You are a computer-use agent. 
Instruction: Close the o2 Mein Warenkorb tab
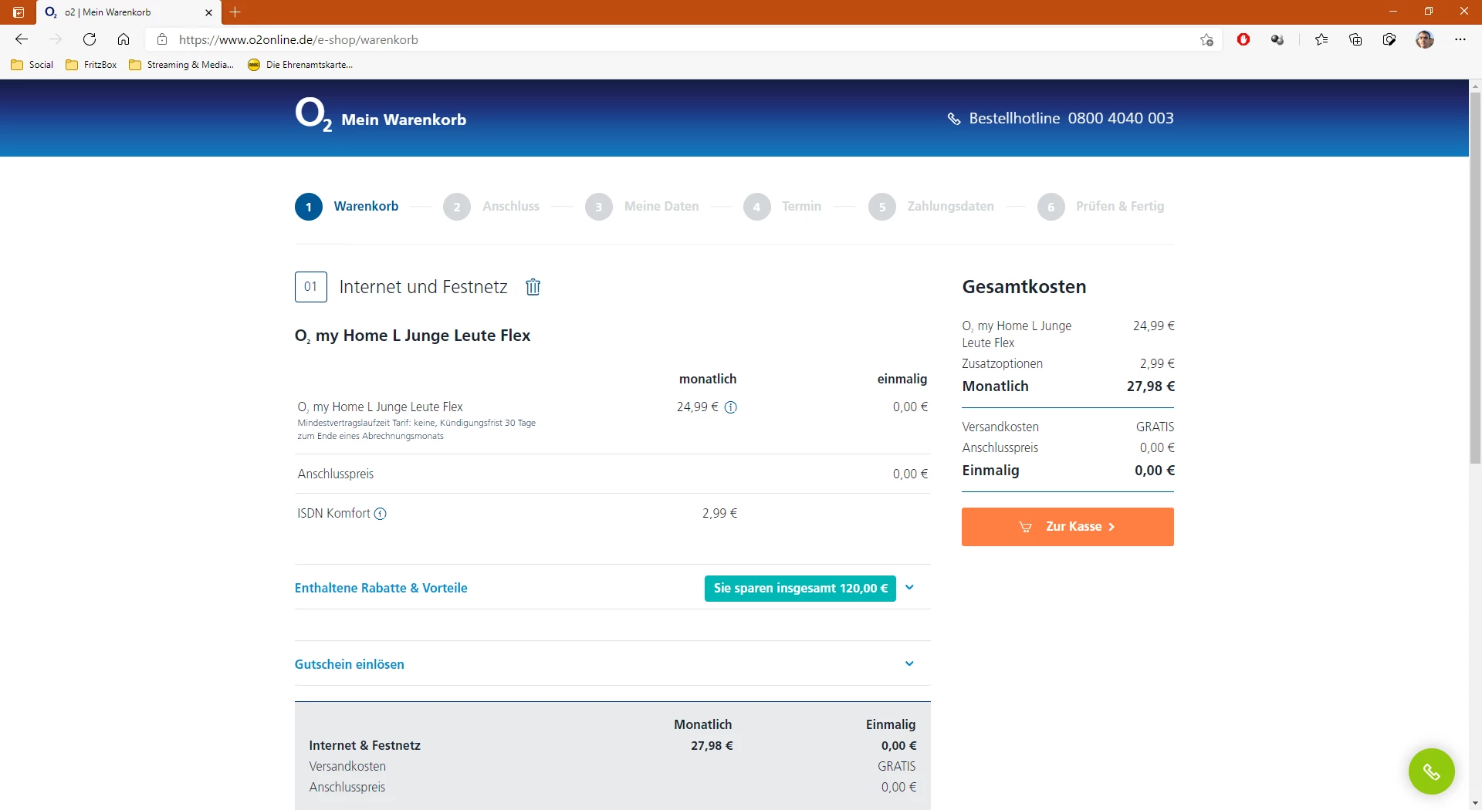click(x=208, y=12)
